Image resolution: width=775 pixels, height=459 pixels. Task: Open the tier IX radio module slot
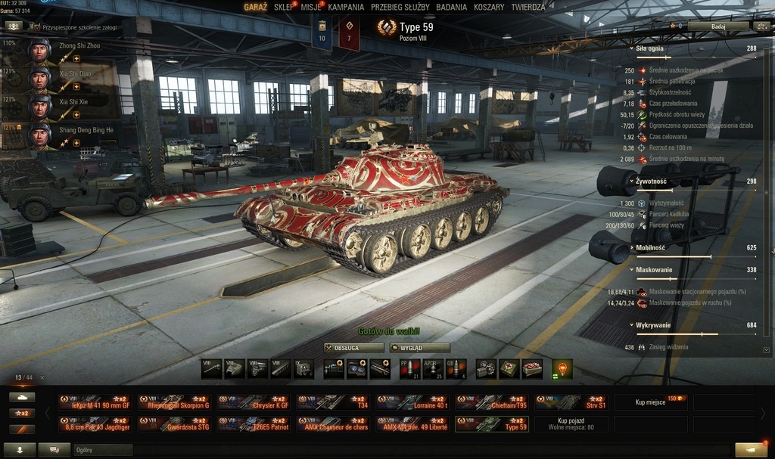click(x=303, y=369)
